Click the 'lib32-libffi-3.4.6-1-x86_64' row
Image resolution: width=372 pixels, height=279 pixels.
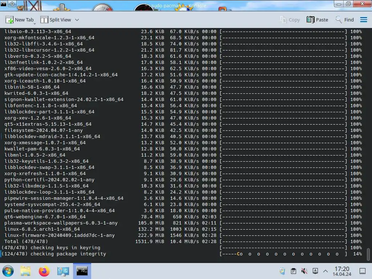pos(44,44)
